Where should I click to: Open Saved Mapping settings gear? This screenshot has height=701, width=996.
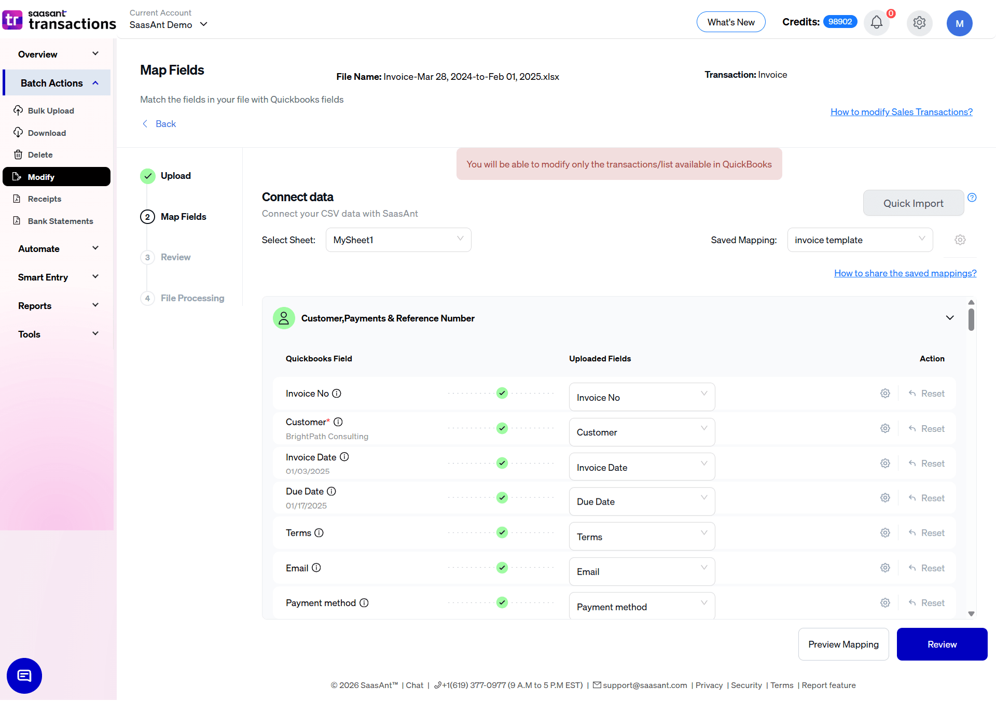(960, 240)
